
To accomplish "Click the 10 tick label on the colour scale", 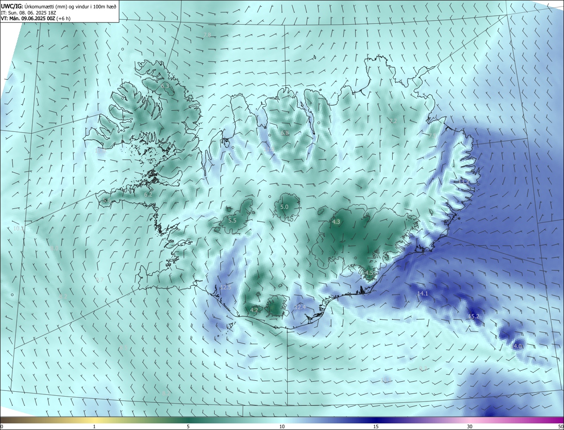I will coord(282,427).
